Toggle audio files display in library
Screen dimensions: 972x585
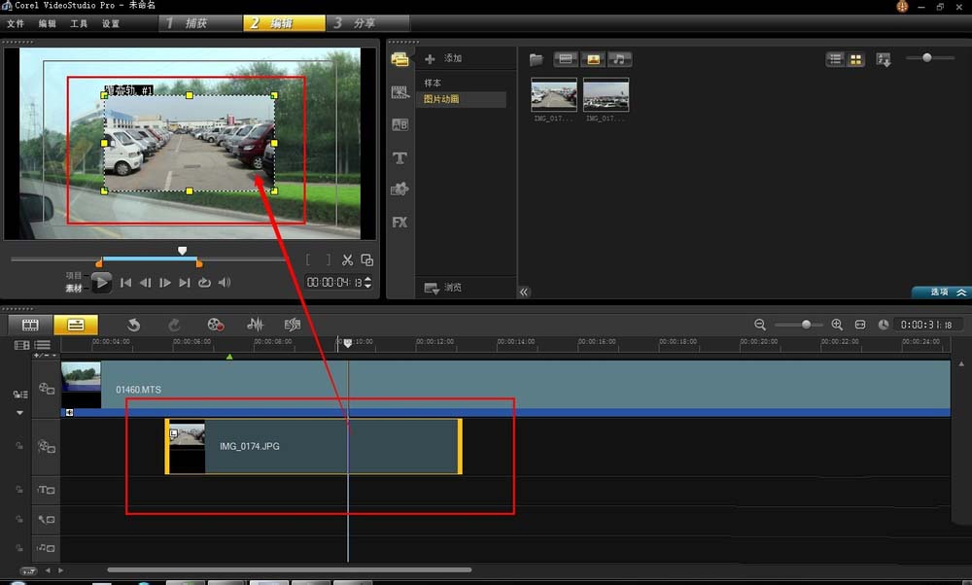[x=619, y=59]
